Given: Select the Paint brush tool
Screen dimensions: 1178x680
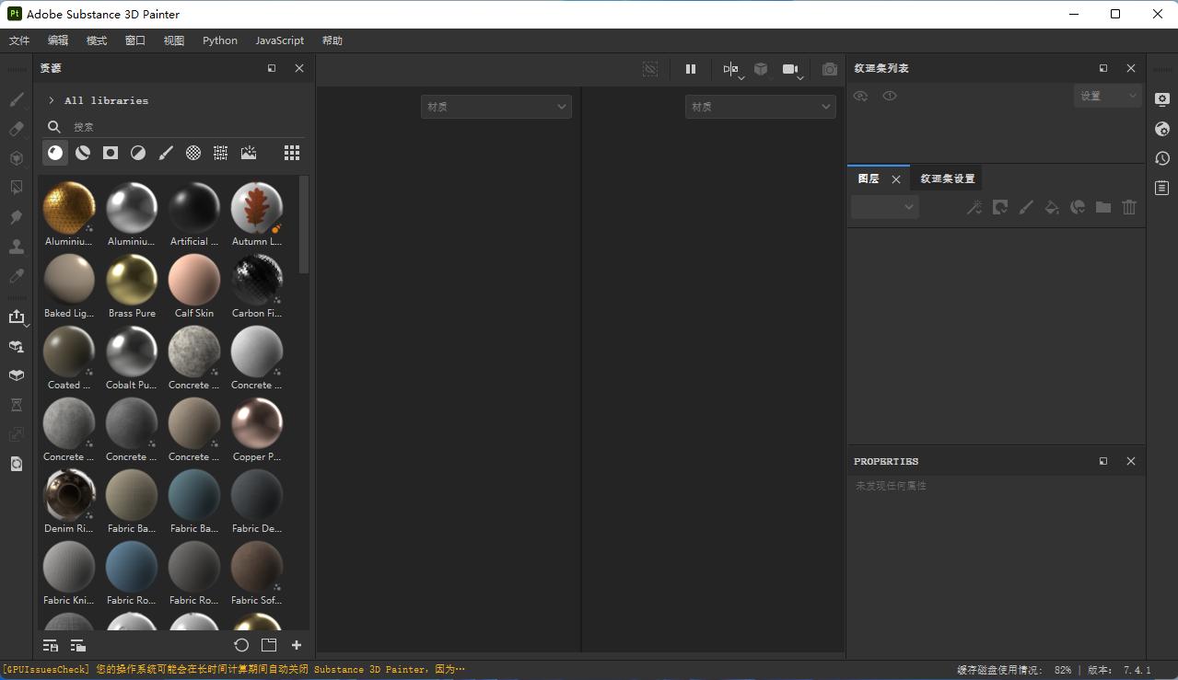Looking at the screenshot, I should coord(17,98).
